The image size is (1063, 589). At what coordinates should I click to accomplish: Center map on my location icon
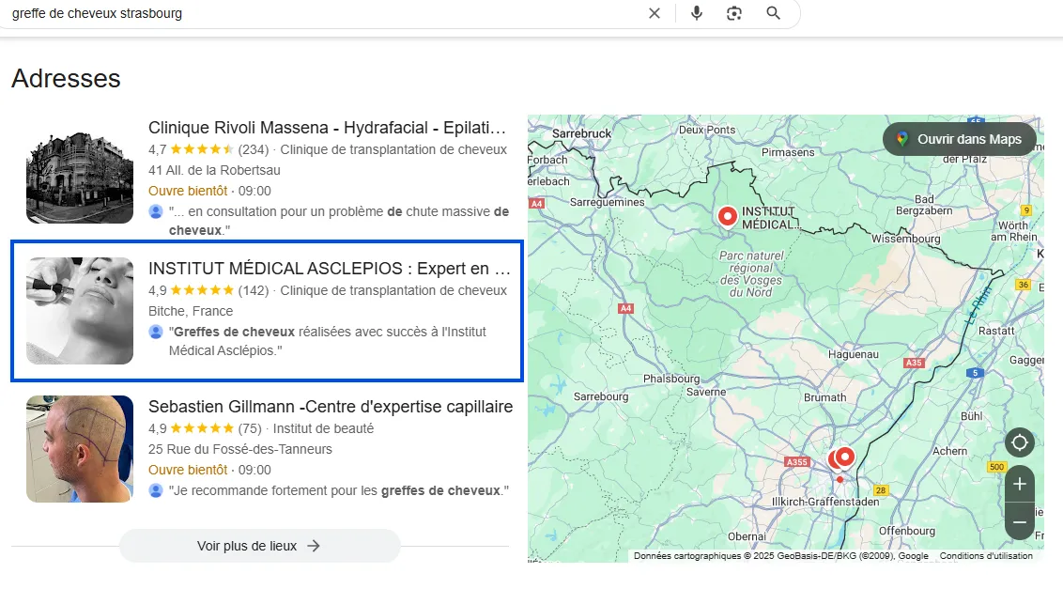pyautogui.click(x=1020, y=443)
